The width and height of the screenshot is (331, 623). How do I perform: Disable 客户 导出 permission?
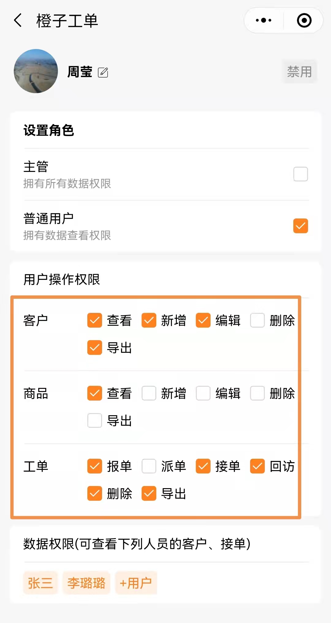pos(94,348)
